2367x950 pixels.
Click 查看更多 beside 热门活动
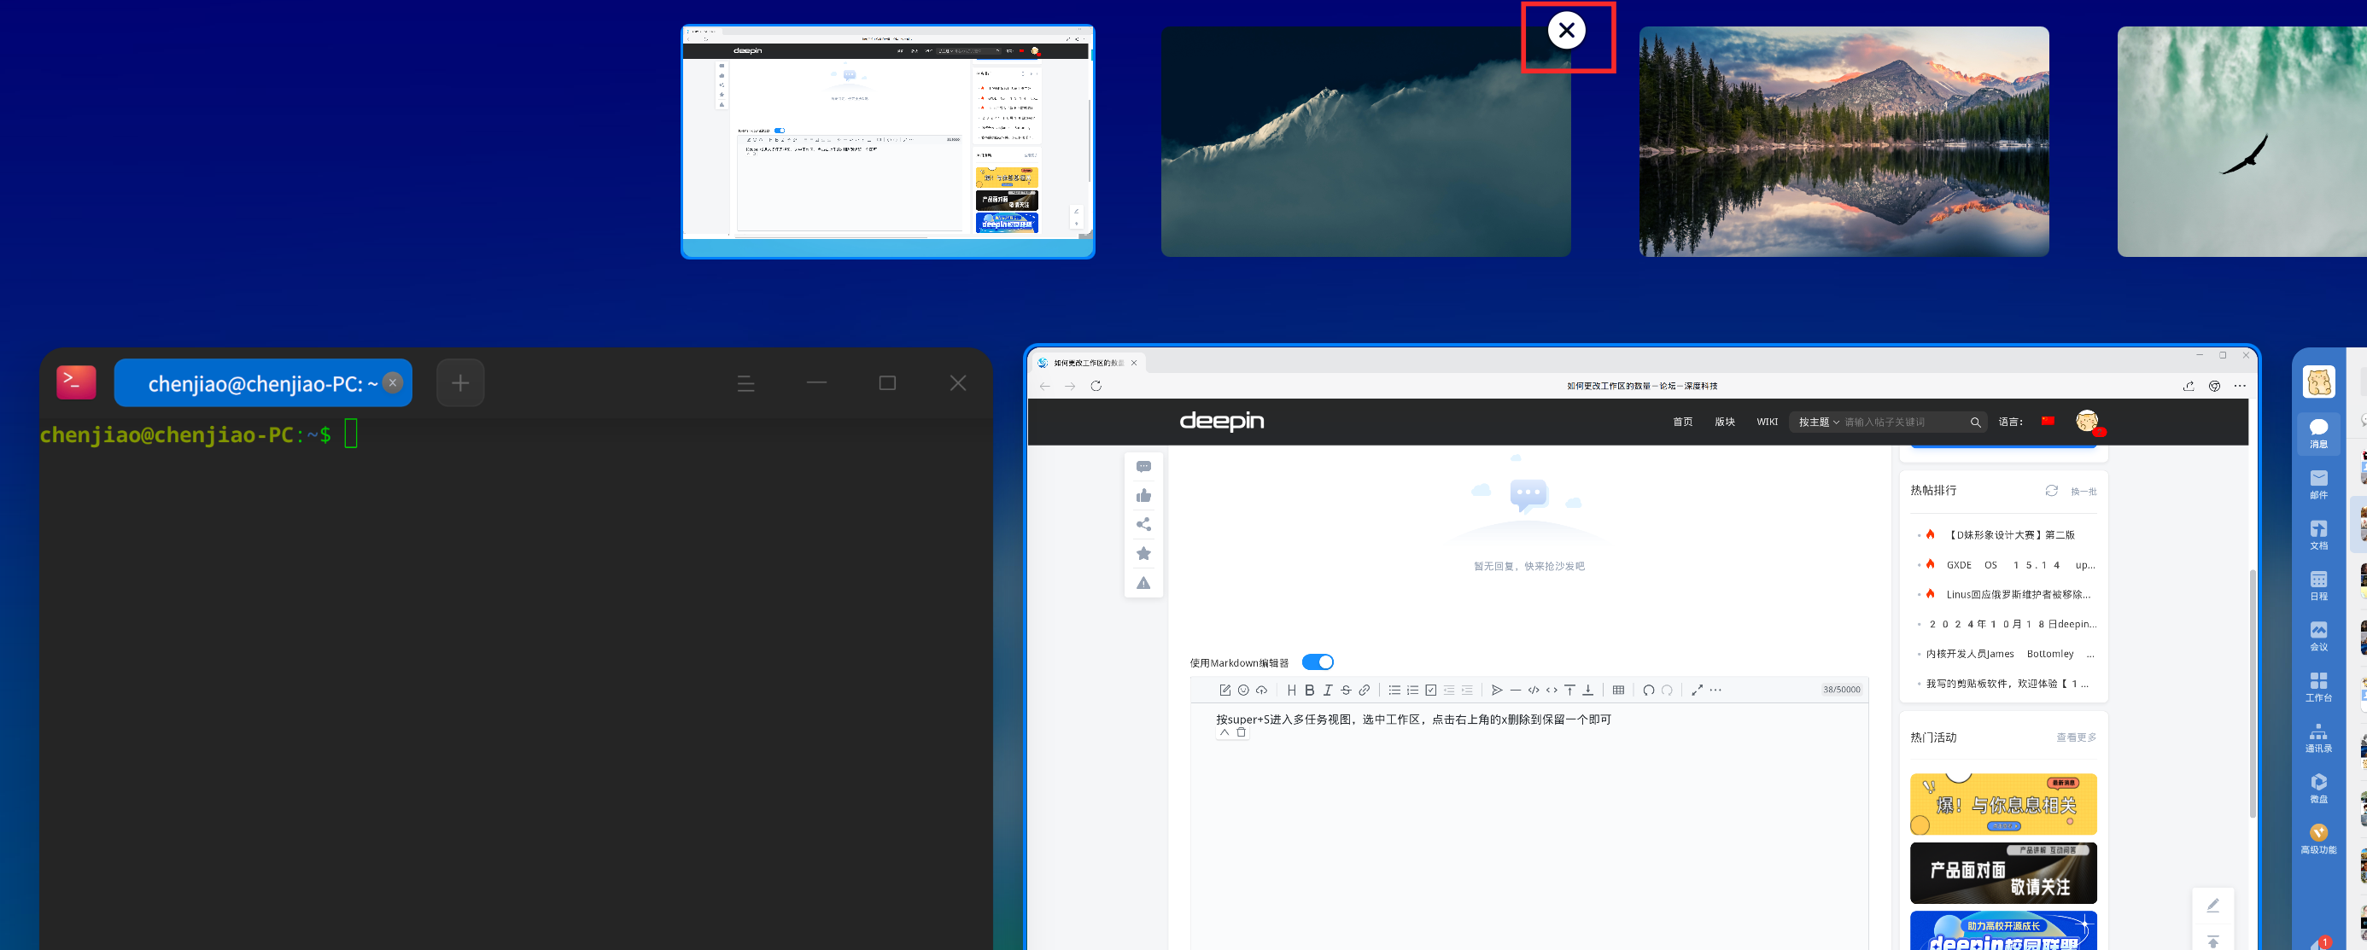tap(2076, 737)
